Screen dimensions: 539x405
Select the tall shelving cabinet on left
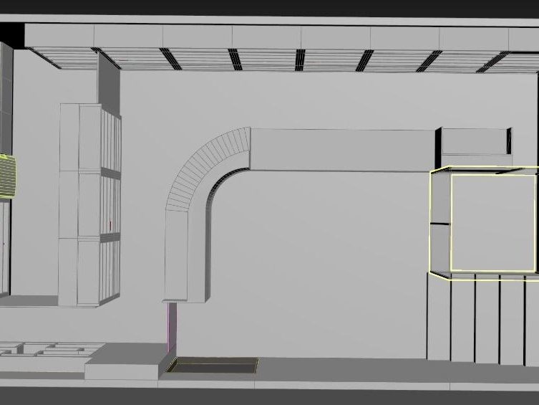[89, 205]
